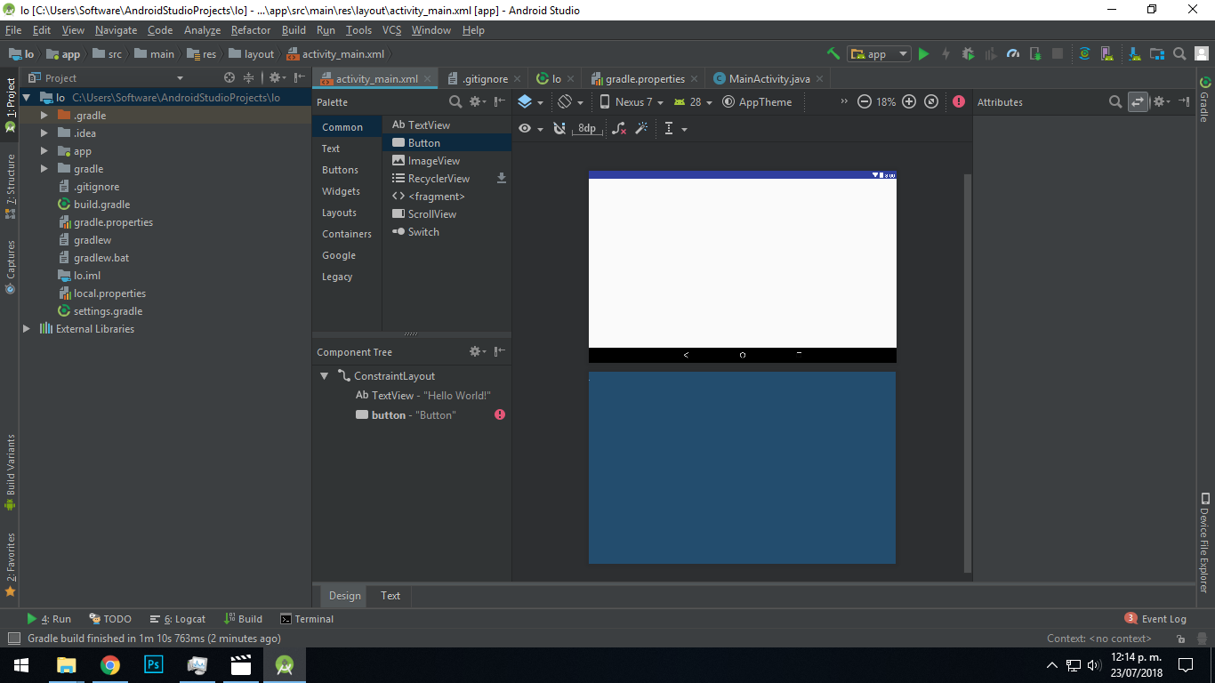Open the Refactor menu
Image resolution: width=1215 pixels, height=683 pixels.
[251, 30]
